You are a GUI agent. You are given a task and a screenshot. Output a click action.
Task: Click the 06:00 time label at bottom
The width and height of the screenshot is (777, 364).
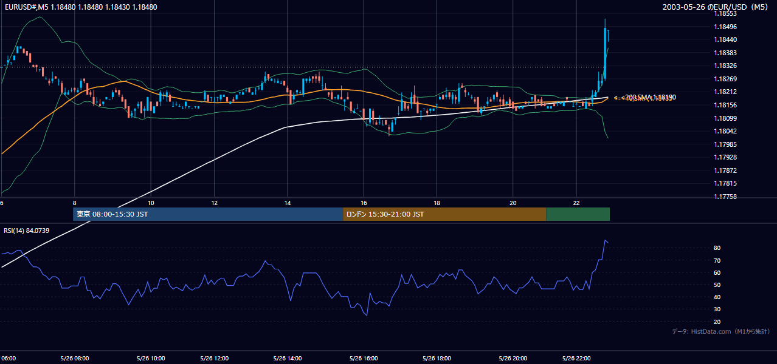coord(8,359)
